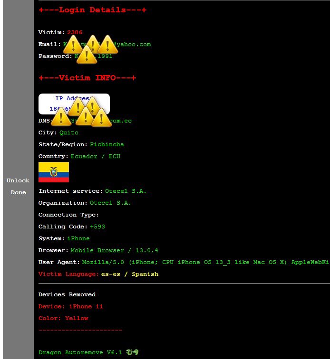Click the Victim Language red label
Image resolution: width=330 pixels, height=359 pixels.
[x=68, y=274]
